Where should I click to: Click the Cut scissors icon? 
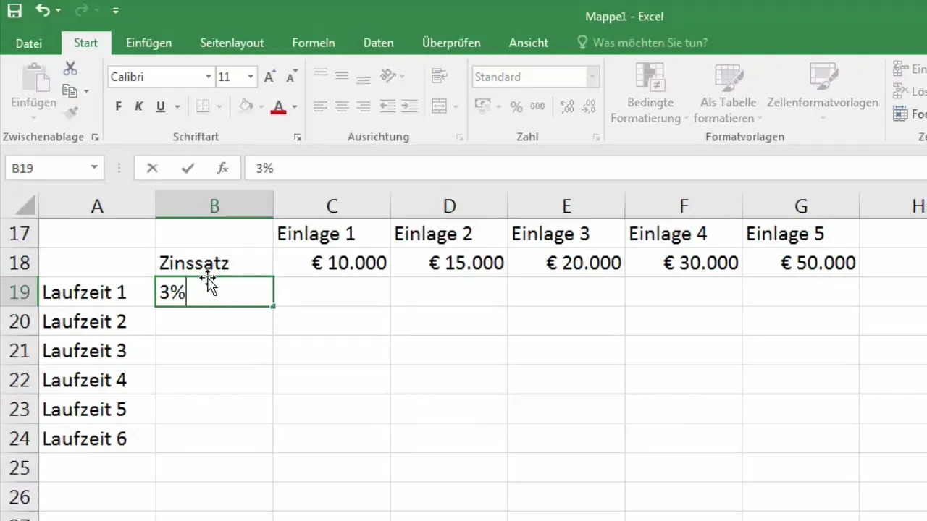(x=70, y=69)
